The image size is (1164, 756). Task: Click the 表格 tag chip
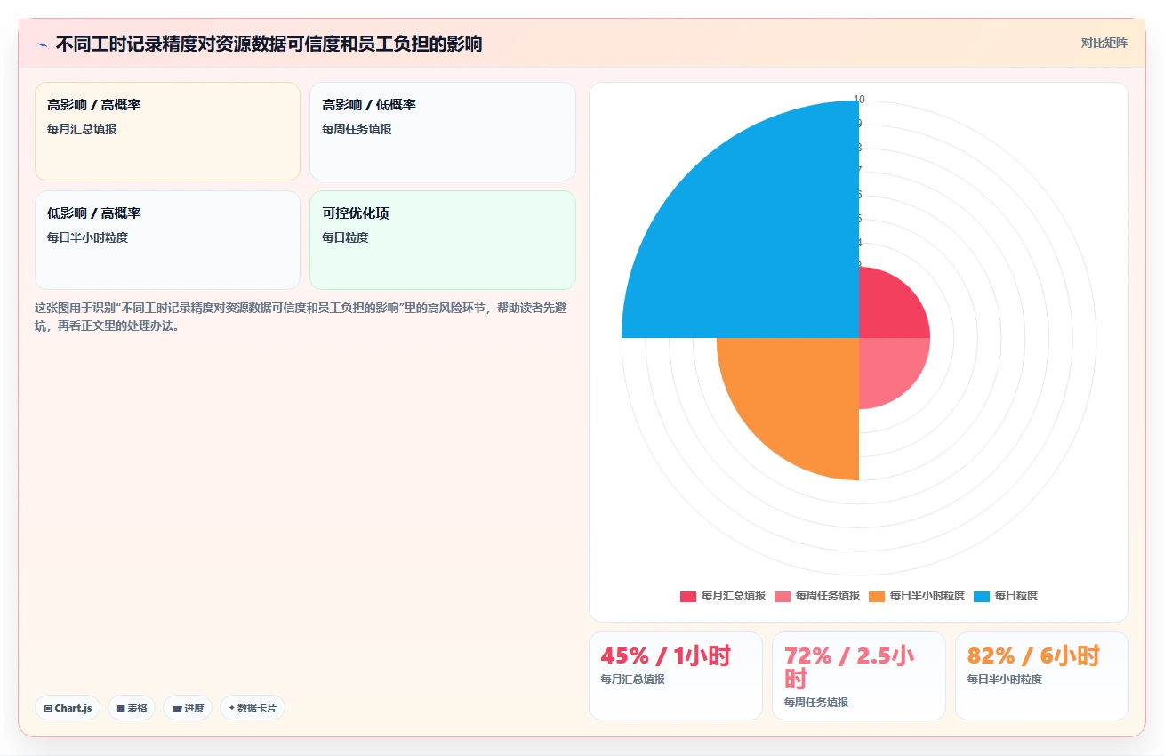(132, 708)
